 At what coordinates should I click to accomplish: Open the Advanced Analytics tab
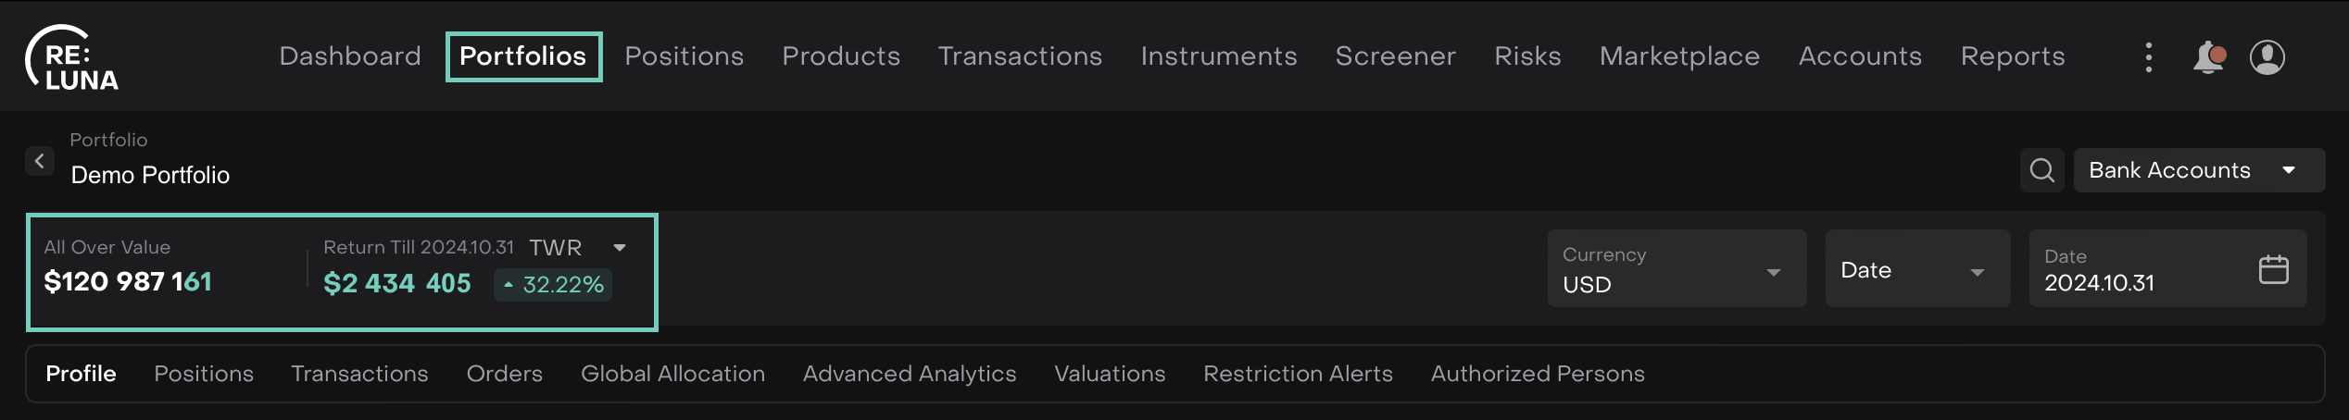pyautogui.click(x=909, y=374)
